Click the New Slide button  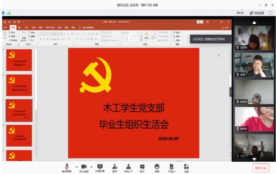click(24, 36)
